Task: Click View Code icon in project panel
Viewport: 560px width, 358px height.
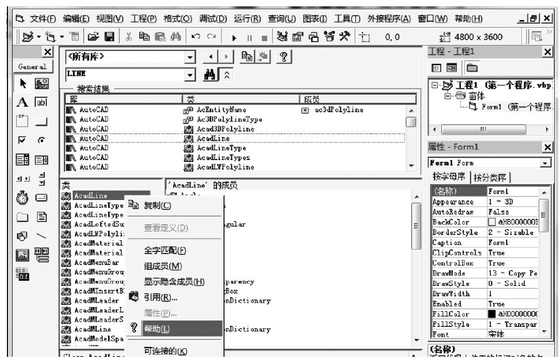Action: 437,68
